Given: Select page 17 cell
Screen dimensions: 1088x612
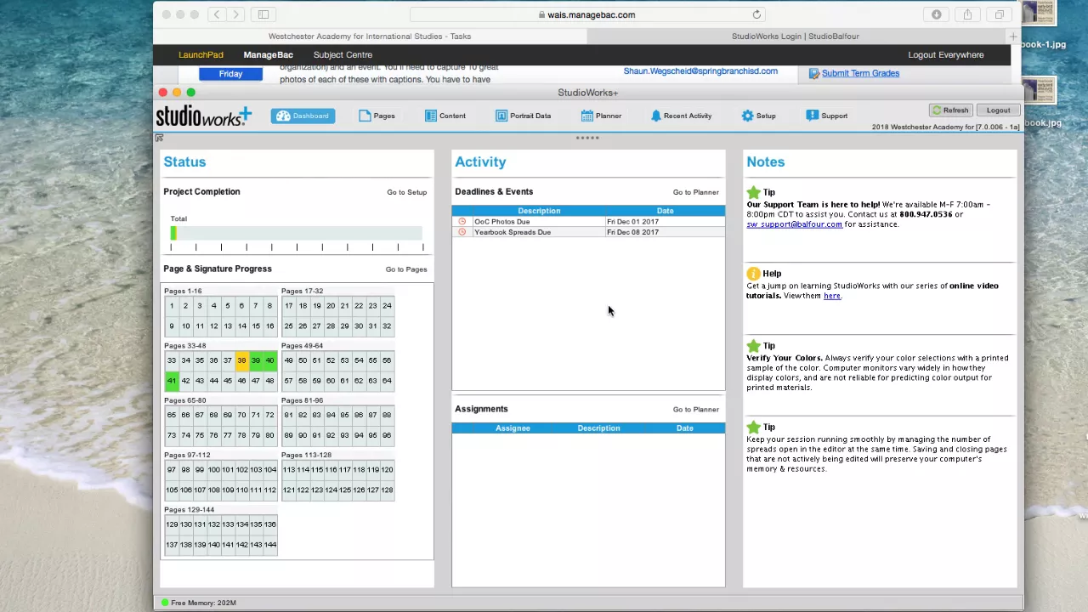Looking at the screenshot, I should click(x=289, y=306).
